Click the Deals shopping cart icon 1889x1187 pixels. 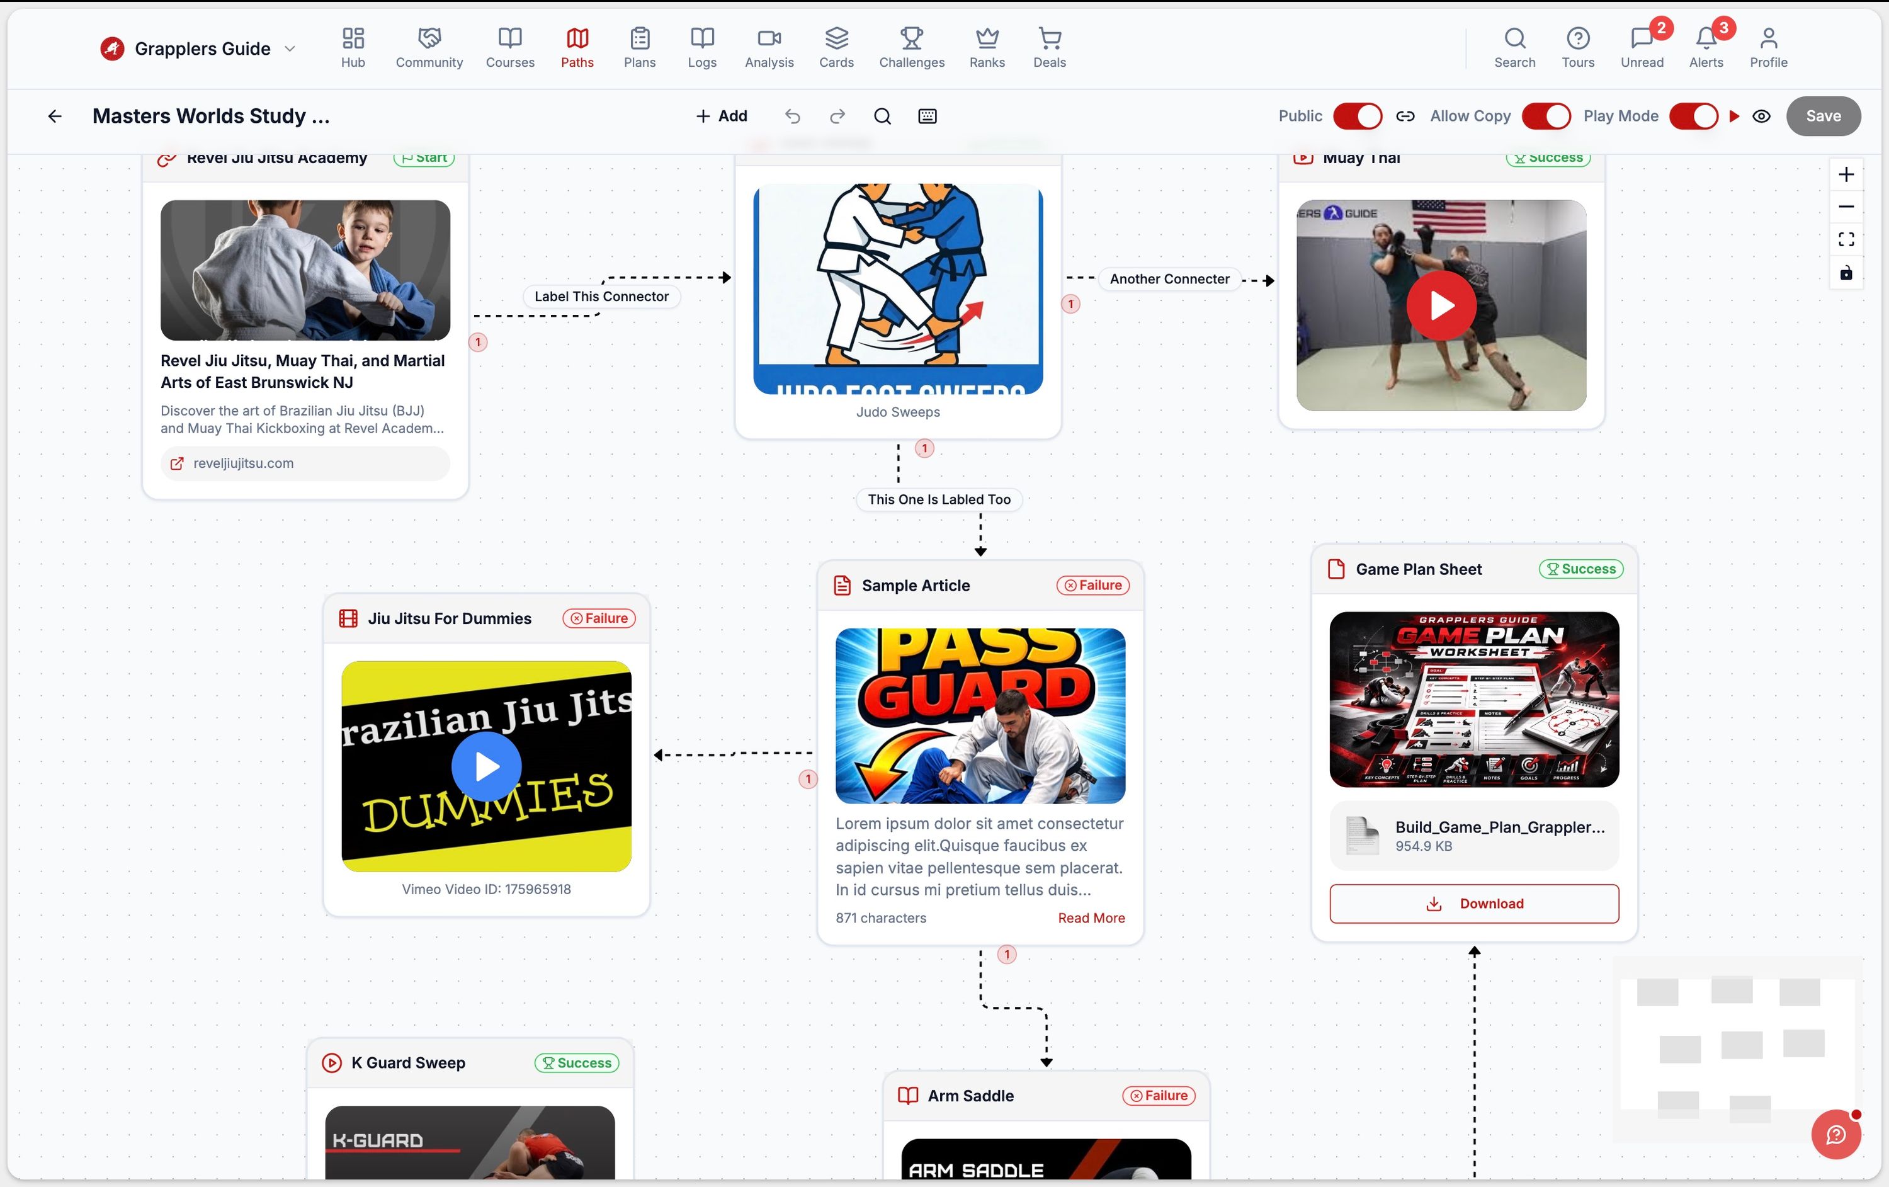pyautogui.click(x=1050, y=38)
